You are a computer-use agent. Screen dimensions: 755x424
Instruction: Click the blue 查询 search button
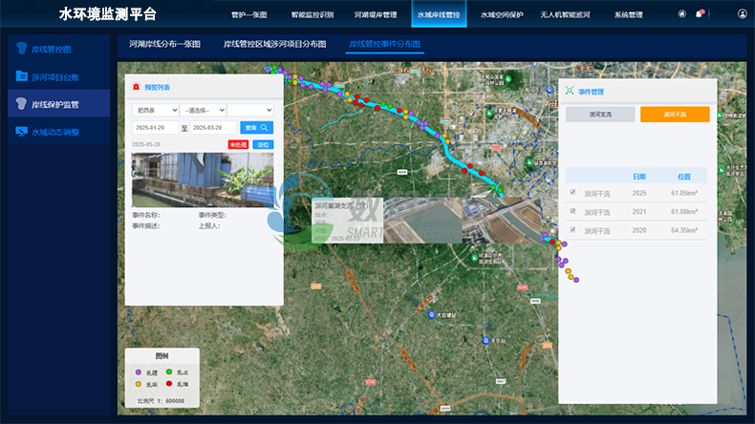pos(257,127)
